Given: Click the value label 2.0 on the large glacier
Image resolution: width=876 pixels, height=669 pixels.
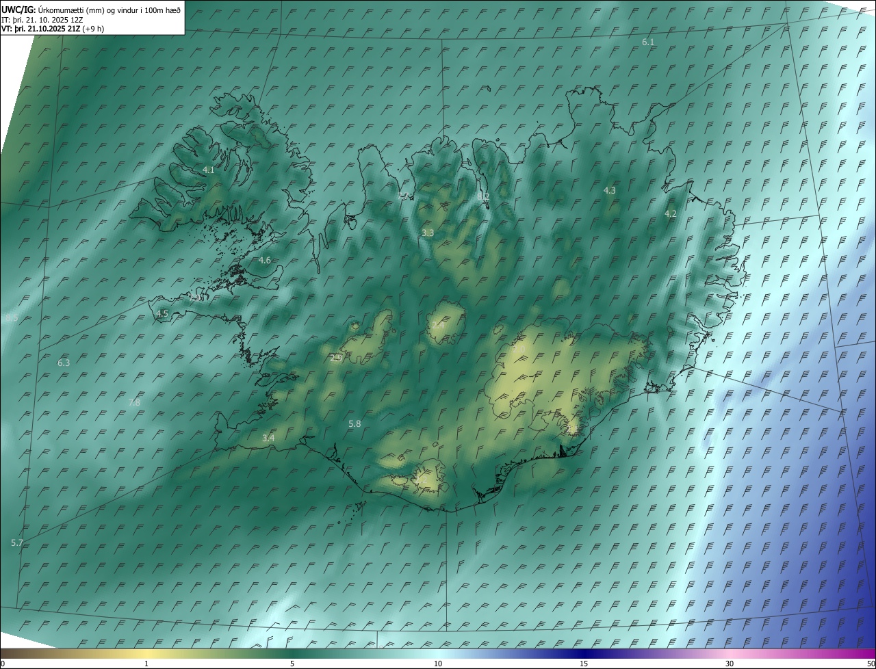Looking at the screenshot, I should 519,350.
